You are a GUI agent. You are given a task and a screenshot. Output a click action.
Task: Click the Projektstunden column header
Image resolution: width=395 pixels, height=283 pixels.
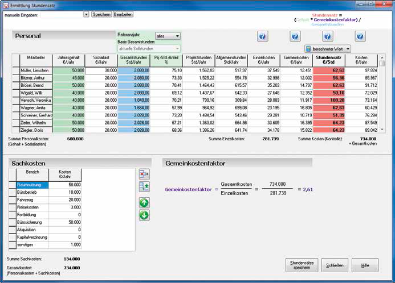pos(199,60)
